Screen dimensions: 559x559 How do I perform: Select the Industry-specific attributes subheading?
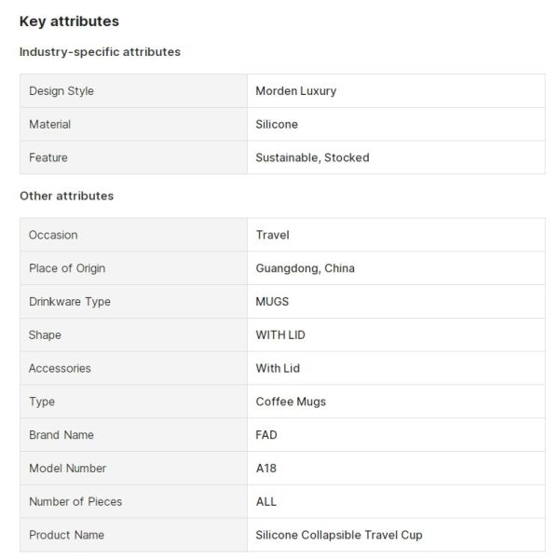tap(100, 52)
